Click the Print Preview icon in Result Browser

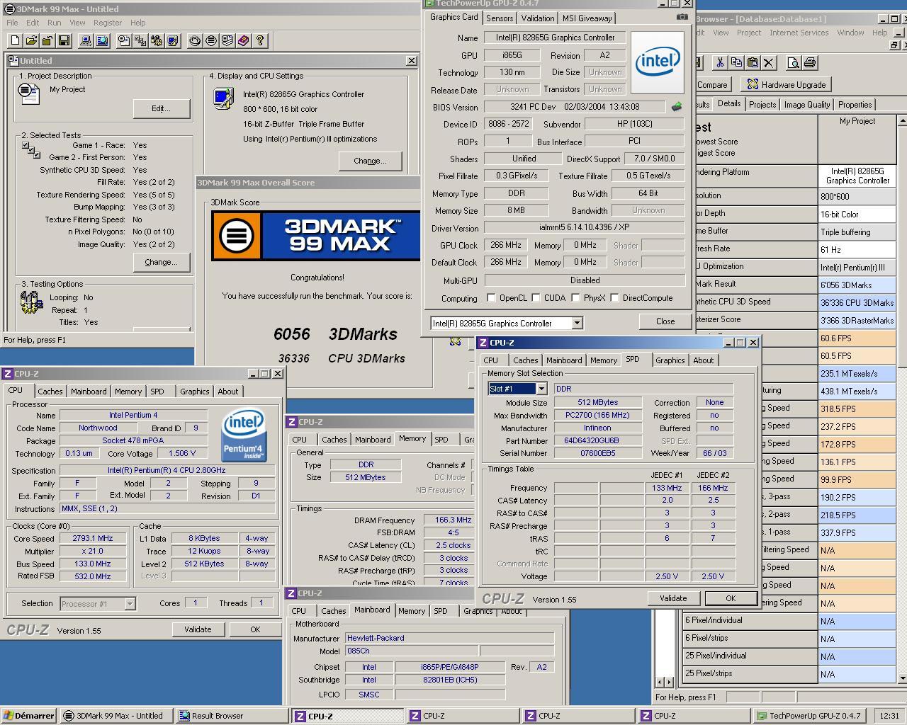tap(793, 63)
